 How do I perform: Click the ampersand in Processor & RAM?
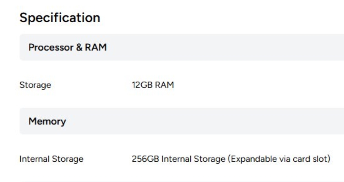79,48
